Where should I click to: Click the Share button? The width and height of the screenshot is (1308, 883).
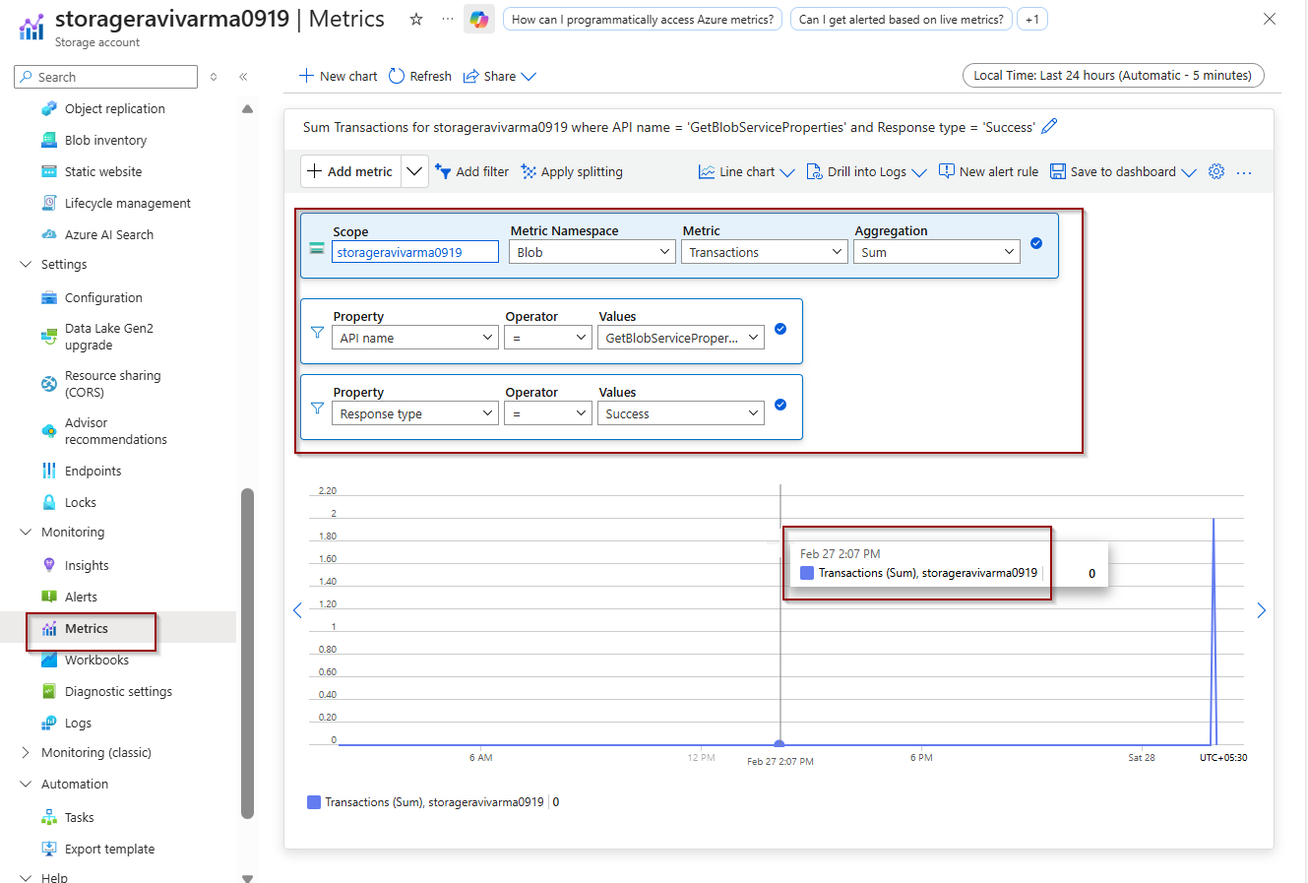click(x=499, y=76)
